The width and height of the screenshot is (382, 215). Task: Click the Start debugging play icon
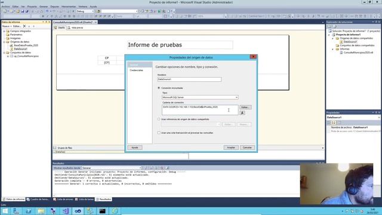73,11
